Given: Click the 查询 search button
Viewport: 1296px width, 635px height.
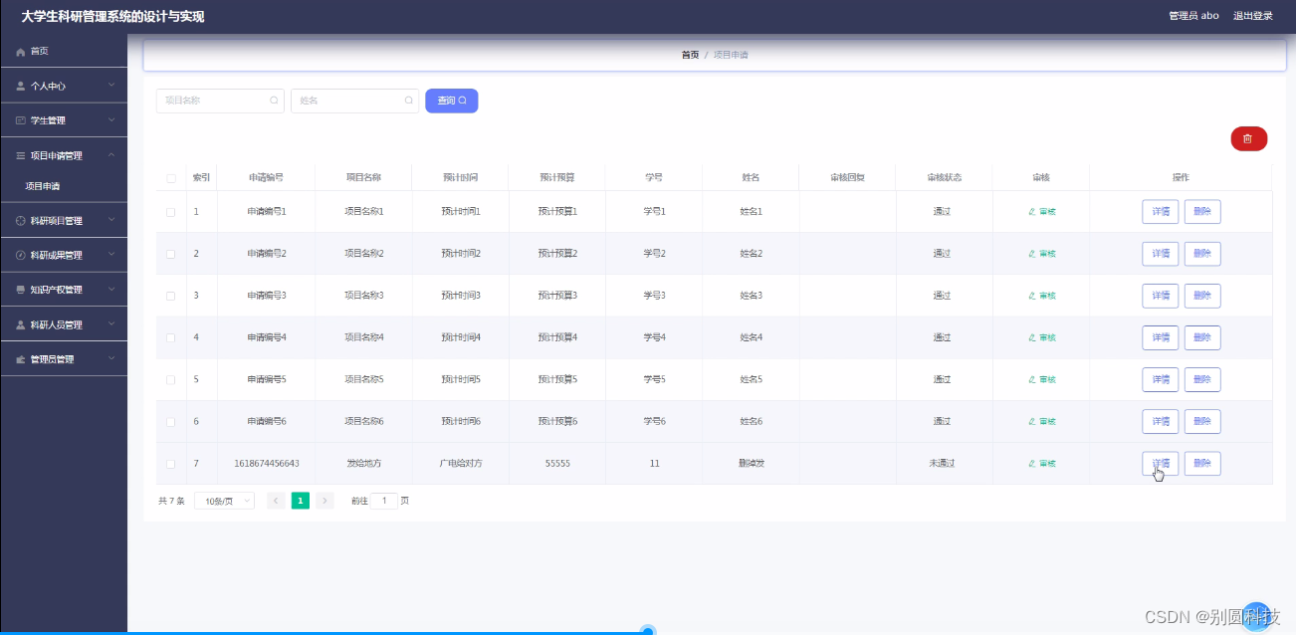Looking at the screenshot, I should [451, 101].
